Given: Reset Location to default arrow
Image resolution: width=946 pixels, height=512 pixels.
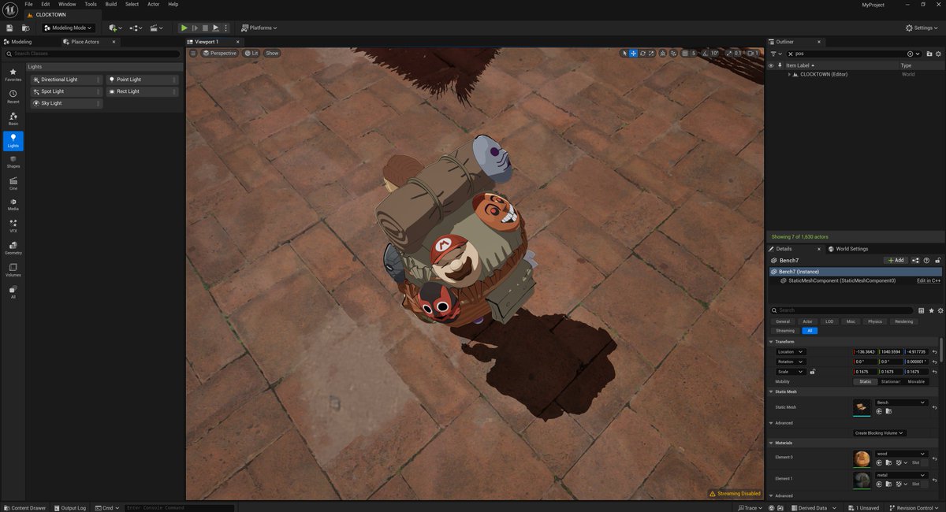Looking at the screenshot, I should coord(934,351).
